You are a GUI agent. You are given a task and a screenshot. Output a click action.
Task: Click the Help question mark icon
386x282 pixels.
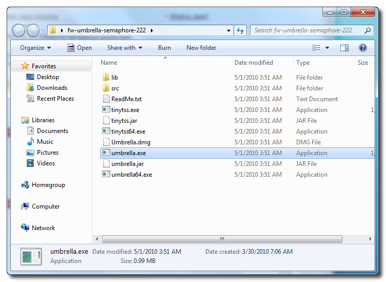pyautogui.click(x=362, y=48)
